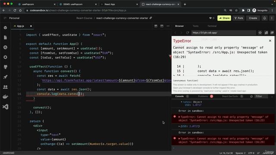Edit sandbox link icon beside the title

coord(151,18)
